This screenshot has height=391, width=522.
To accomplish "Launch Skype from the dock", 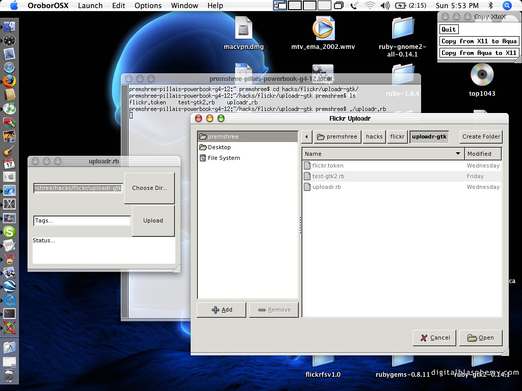I will [x=9, y=232].
